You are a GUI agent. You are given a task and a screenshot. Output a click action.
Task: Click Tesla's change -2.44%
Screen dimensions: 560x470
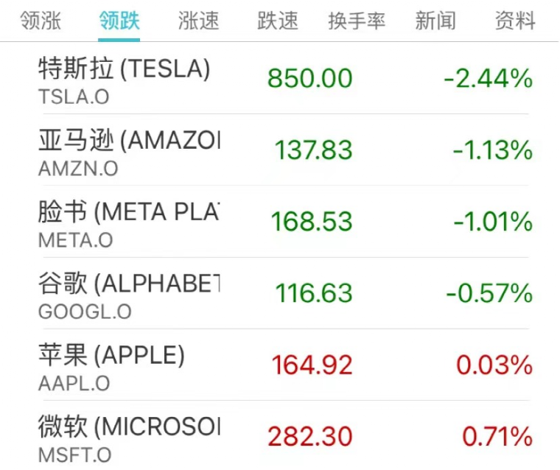click(x=489, y=78)
